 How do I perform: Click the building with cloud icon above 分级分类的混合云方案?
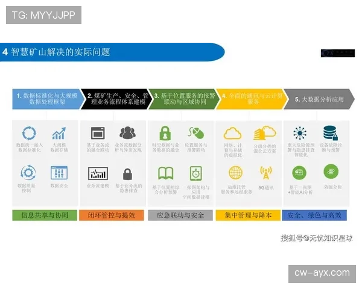(265, 132)
